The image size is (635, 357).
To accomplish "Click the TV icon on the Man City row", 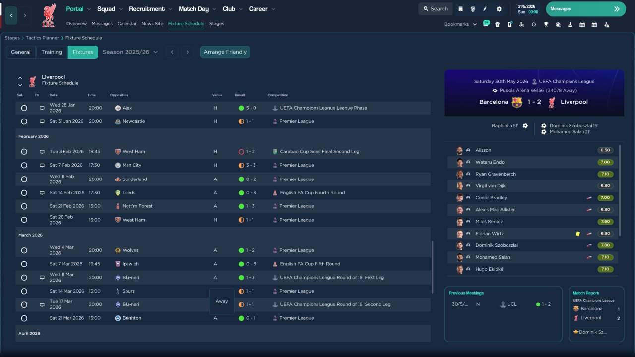I will tap(42, 165).
